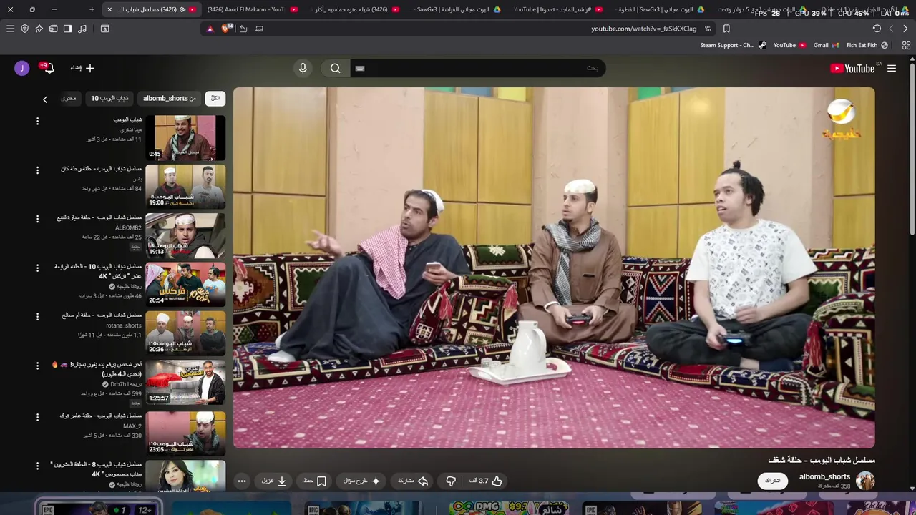The width and height of the screenshot is (916, 515).
Task: Click the YouTube logo home link
Action: pos(852,68)
